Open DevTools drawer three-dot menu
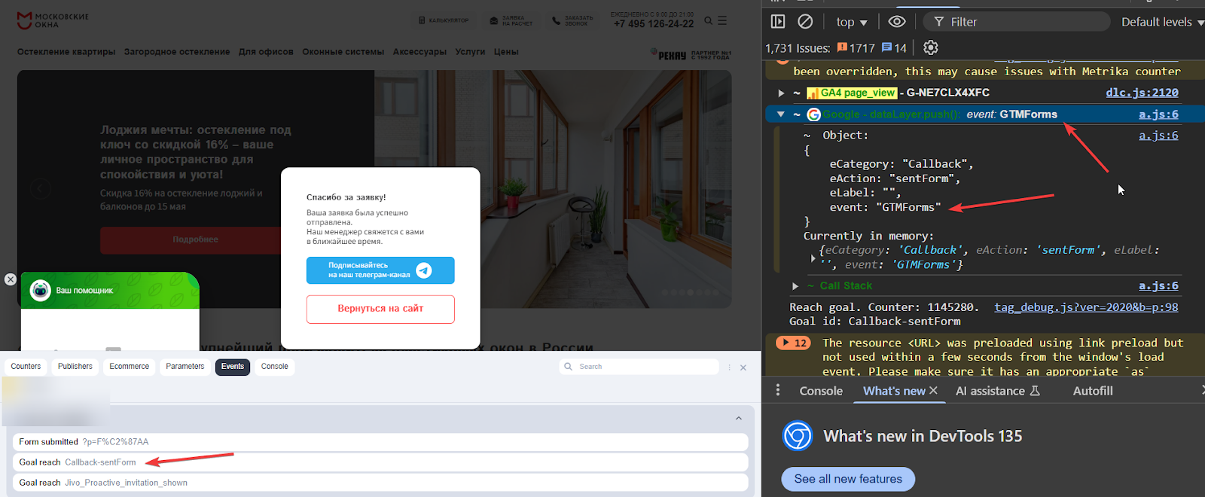Viewport: 1205px width, 497px height. tap(778, 391)
